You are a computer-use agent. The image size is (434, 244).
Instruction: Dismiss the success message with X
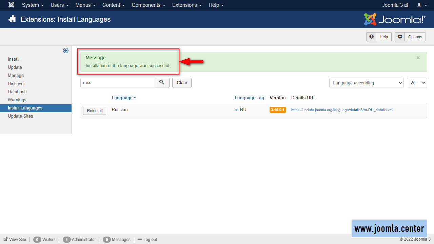pyautogui.click(x=418, y=58)
